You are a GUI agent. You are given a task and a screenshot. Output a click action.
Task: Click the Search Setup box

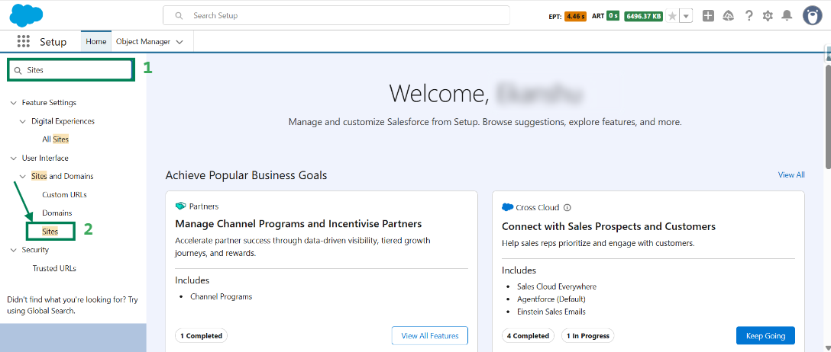click(336, 15)
